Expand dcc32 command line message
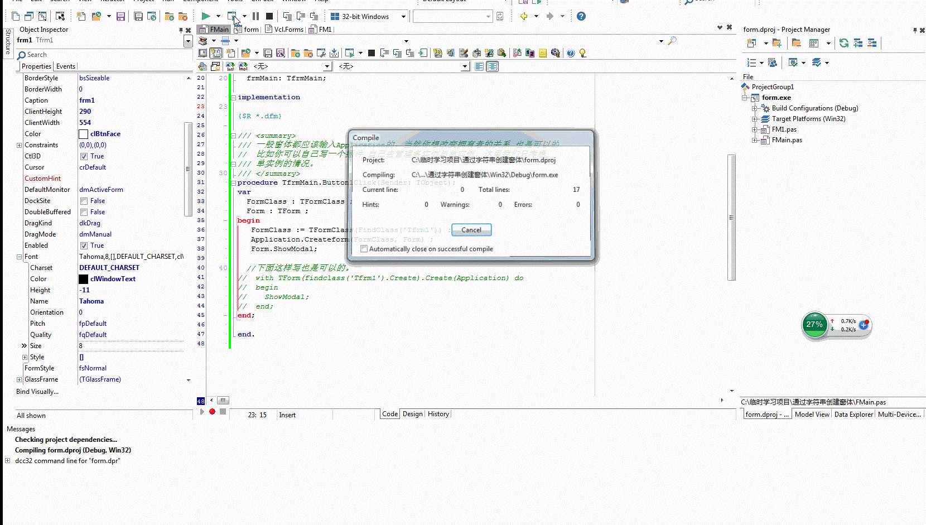926x525 pixels. click(7, 461)
